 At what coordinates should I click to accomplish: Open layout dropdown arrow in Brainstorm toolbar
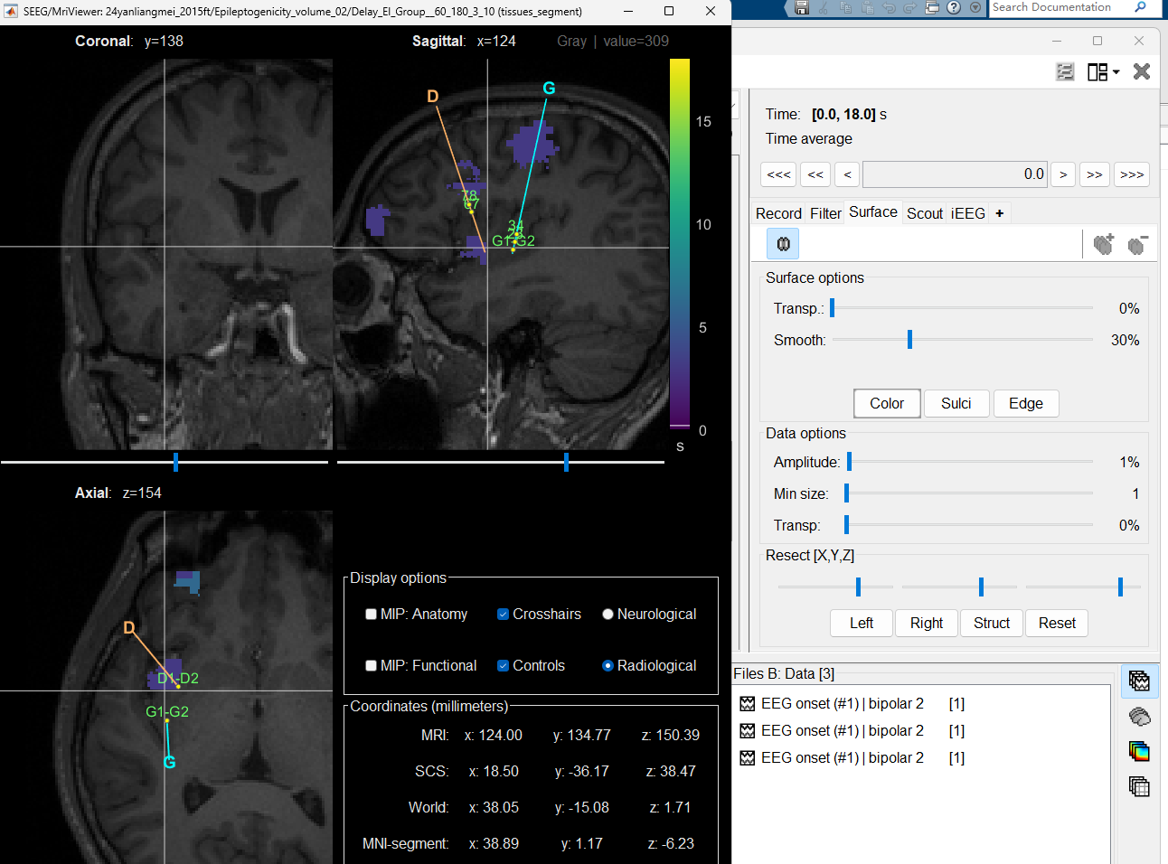pyautogui.click(x=1116, y=72)
